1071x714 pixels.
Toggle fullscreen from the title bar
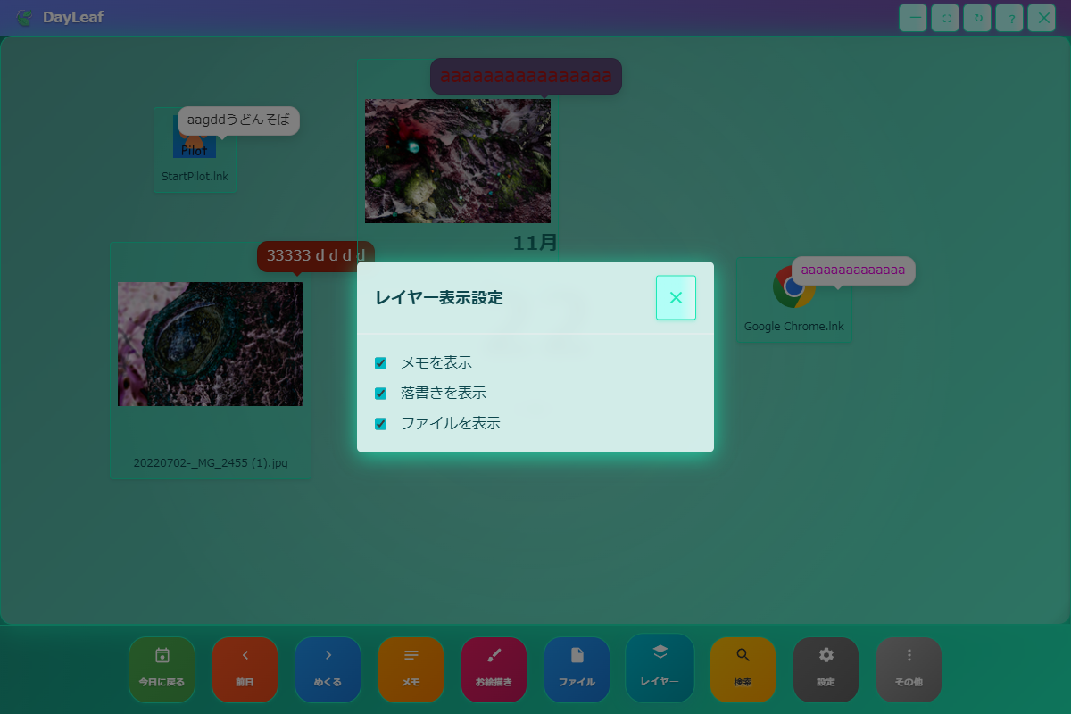point(945,18)
